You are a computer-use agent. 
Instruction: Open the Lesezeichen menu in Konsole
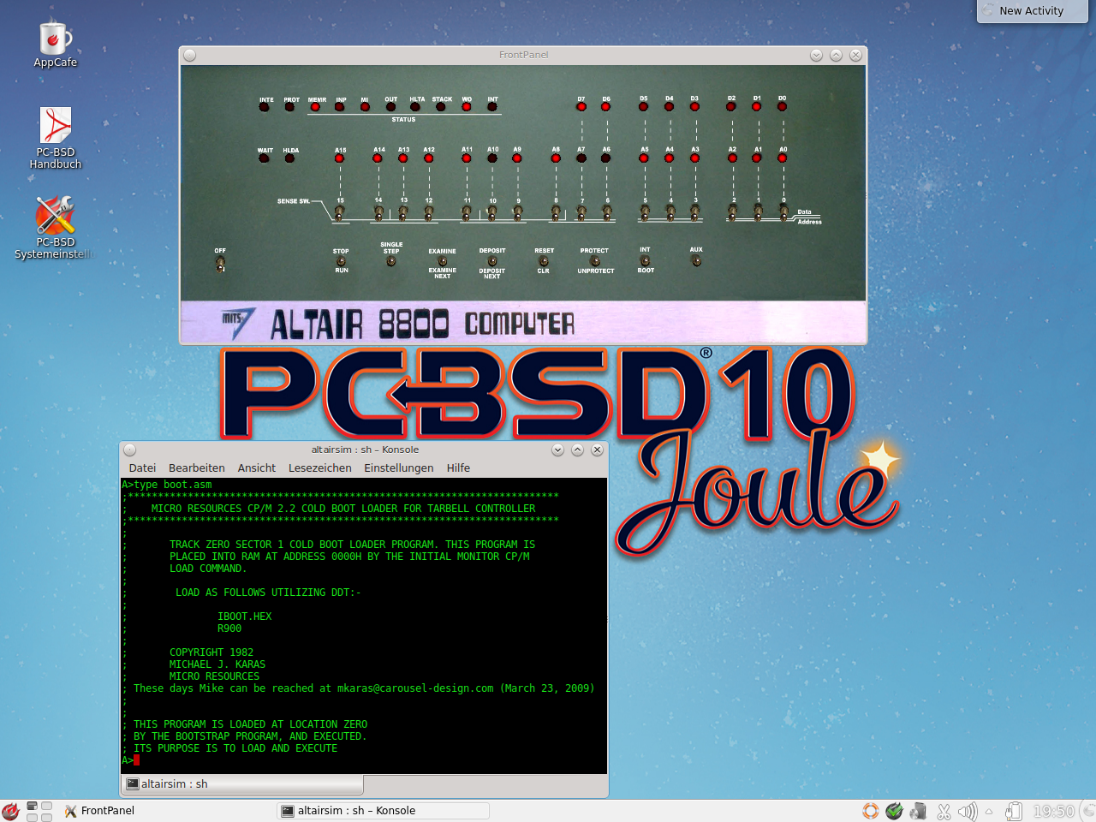pos(319,468)
